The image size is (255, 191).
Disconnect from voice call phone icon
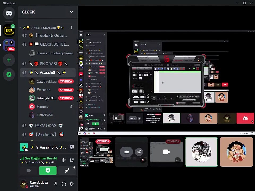[x=72, y=160]
